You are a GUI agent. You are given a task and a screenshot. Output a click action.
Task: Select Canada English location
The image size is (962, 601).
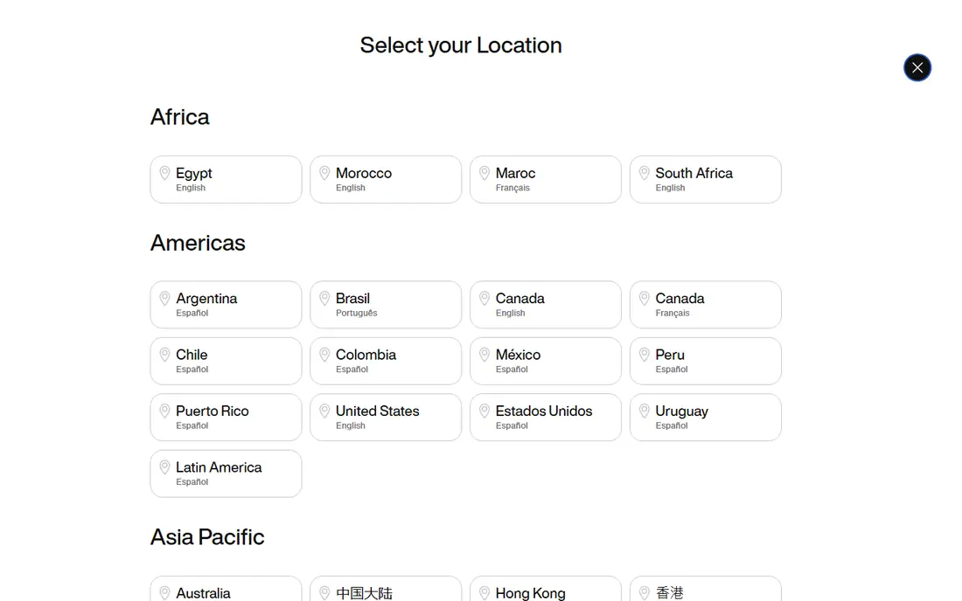pyautogui.click(x=546, y=305)
